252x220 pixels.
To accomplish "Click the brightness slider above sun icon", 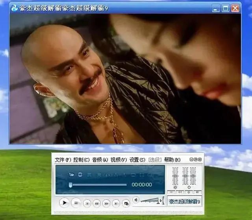I will (x=175, y=176).
